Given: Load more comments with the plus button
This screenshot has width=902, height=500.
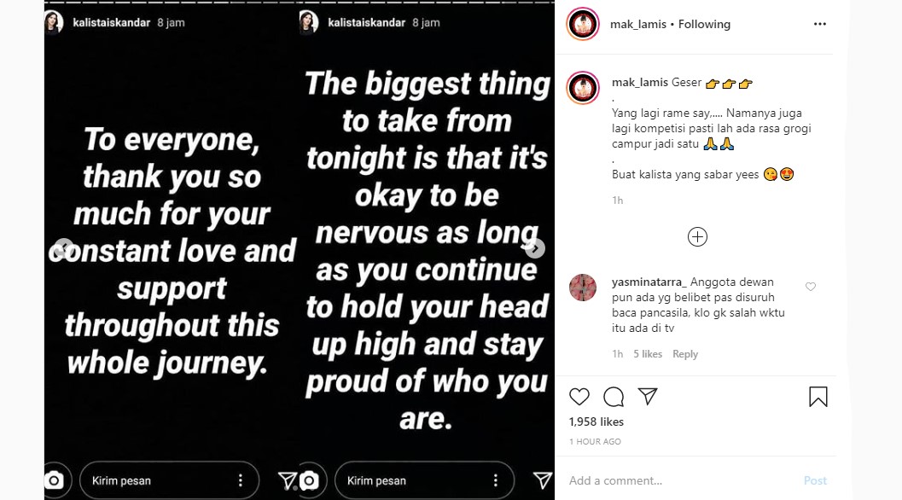Looking at the screenshot, I should pyautogui.click(x=697, y=236).
